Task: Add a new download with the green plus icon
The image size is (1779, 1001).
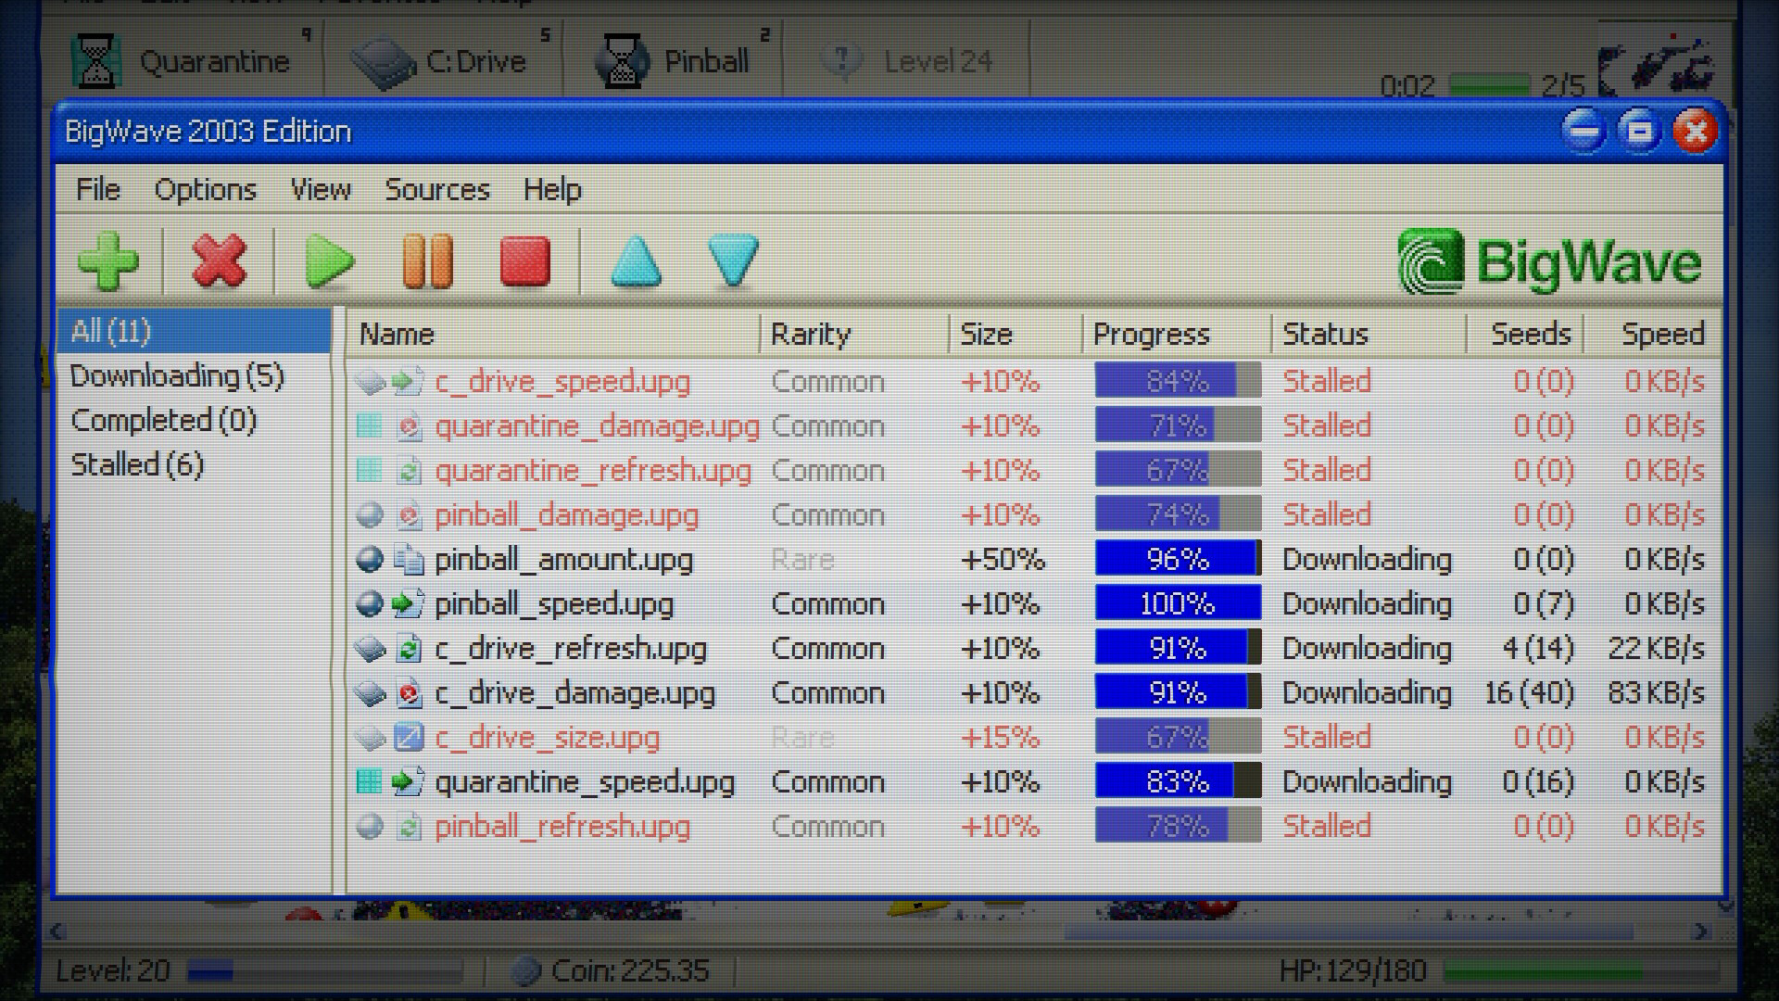Action: pos(108,262)
